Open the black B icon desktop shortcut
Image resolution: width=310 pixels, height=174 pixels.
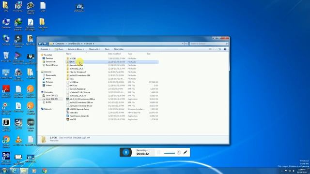(6, 125)
